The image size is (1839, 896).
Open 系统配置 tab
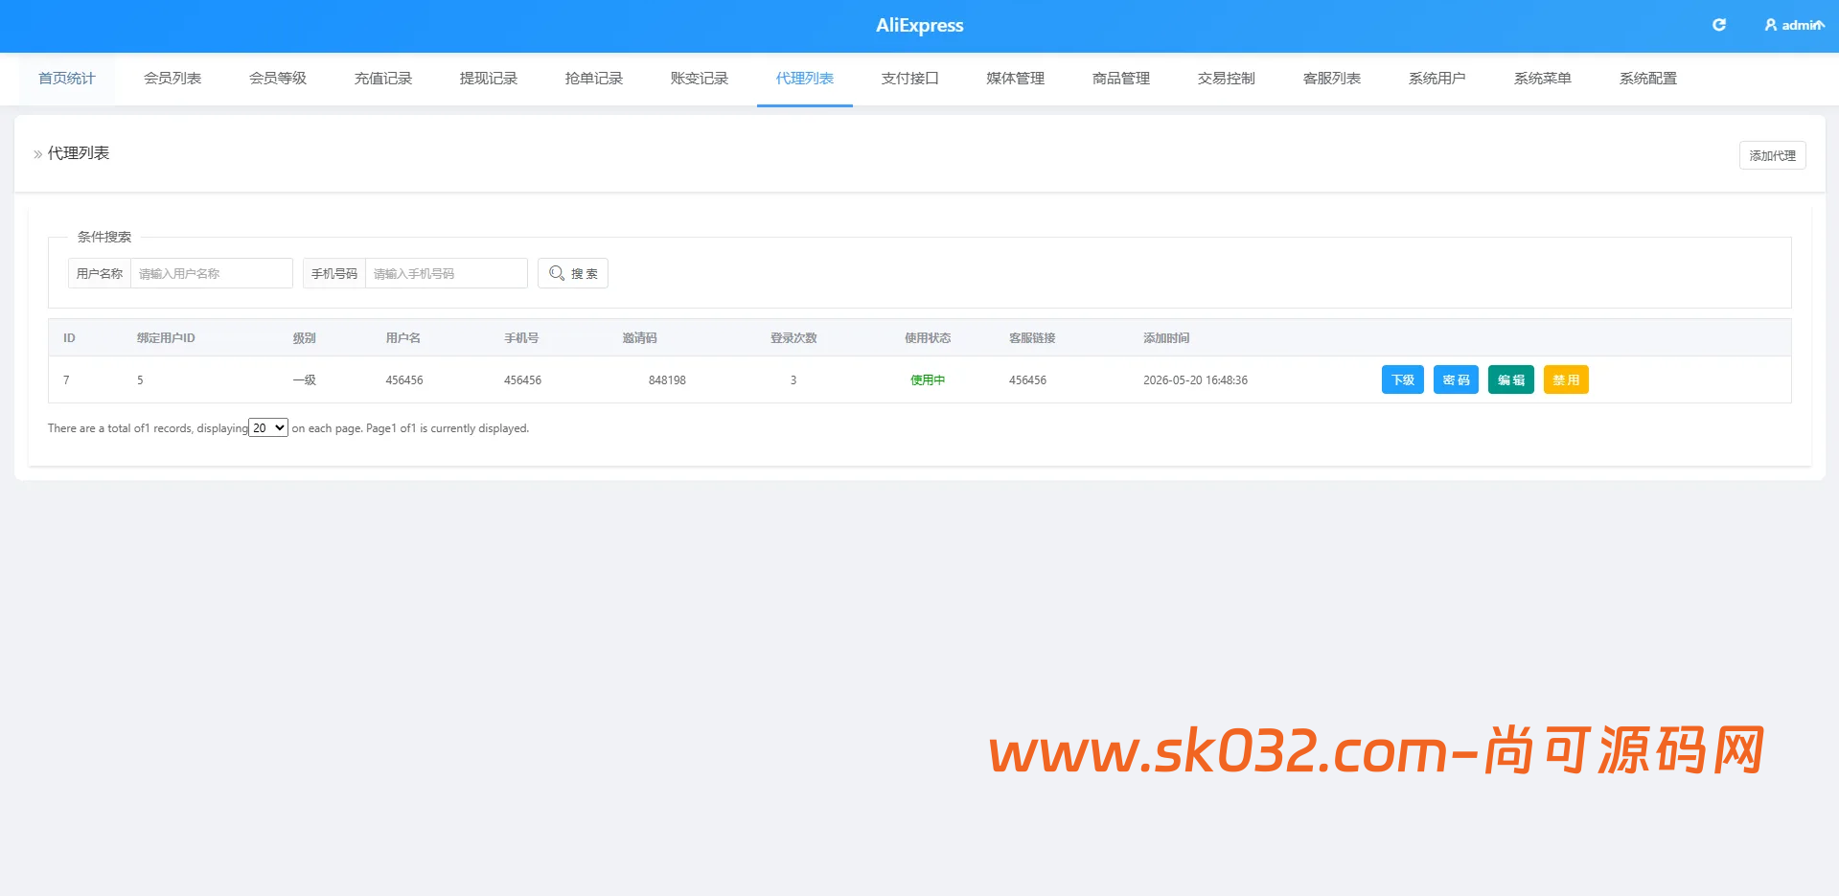(1648, 79)
